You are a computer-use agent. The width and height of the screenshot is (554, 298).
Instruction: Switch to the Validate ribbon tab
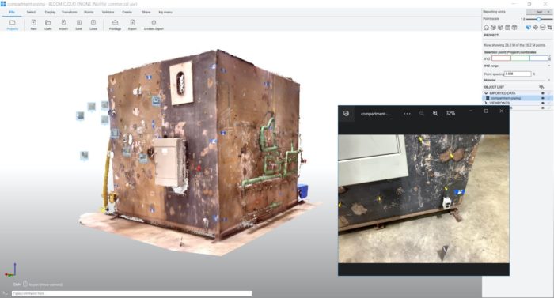click(x=108, y=12)
